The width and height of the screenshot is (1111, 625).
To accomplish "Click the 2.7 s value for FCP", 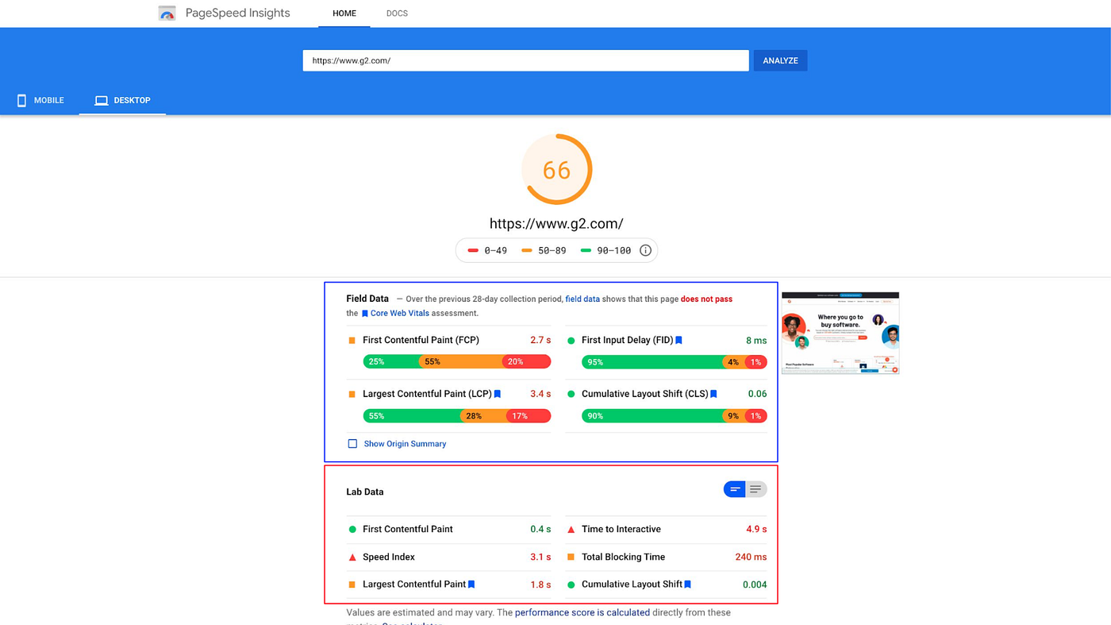I will click(x=540, y=340).
